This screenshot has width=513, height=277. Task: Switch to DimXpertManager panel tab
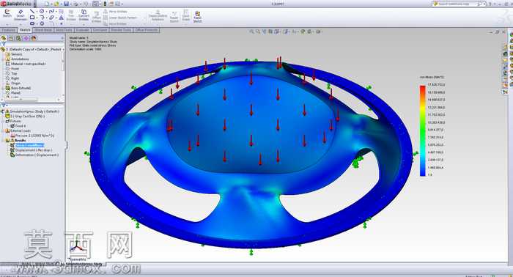pyautogui.click(x=26, y=38)
